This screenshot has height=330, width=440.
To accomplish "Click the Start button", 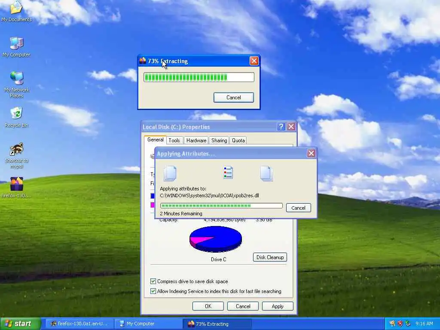I will (x=20, y=324).
